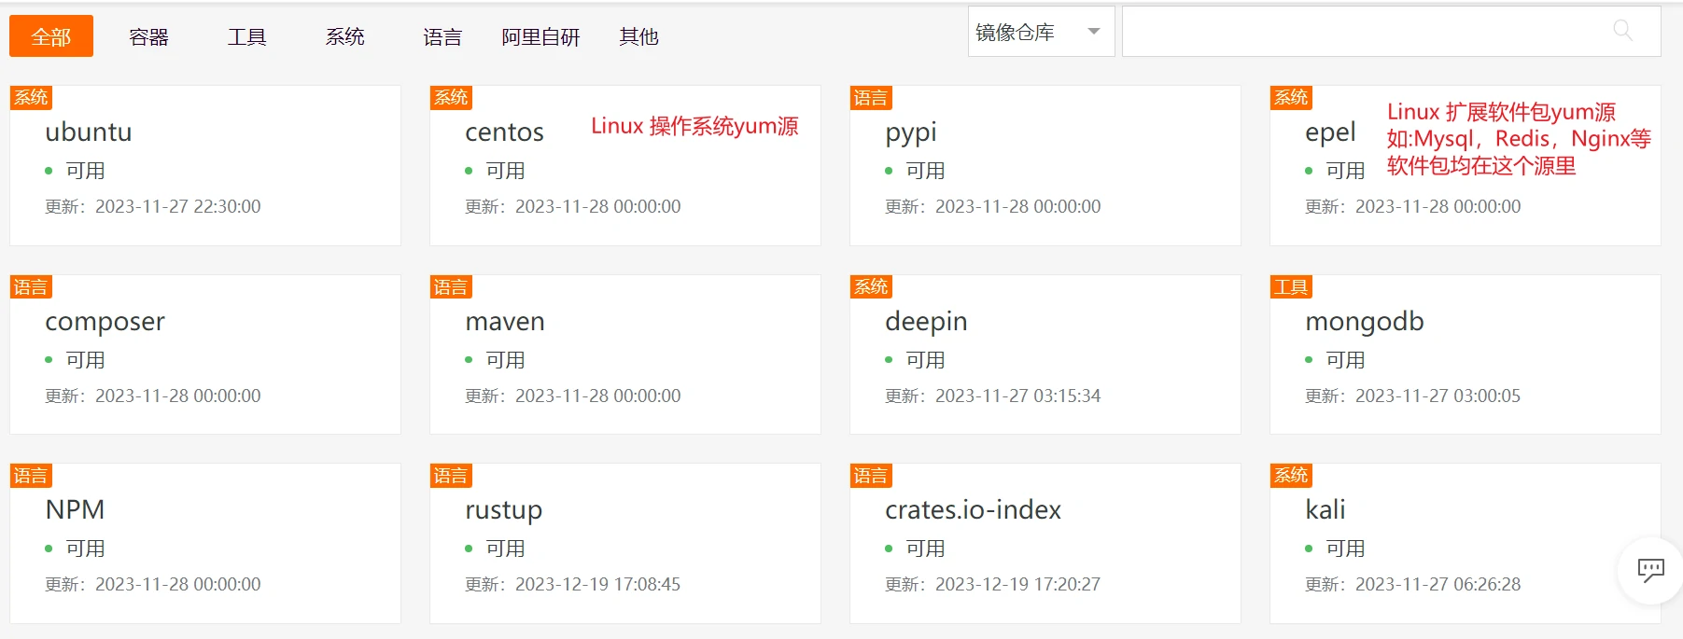
Task: Open the ubuntu mirror card
Action: [x=205, y=165]
